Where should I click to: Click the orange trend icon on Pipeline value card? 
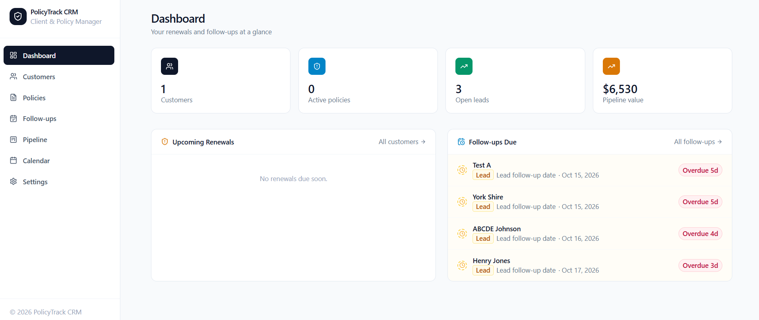pos(611,66)
